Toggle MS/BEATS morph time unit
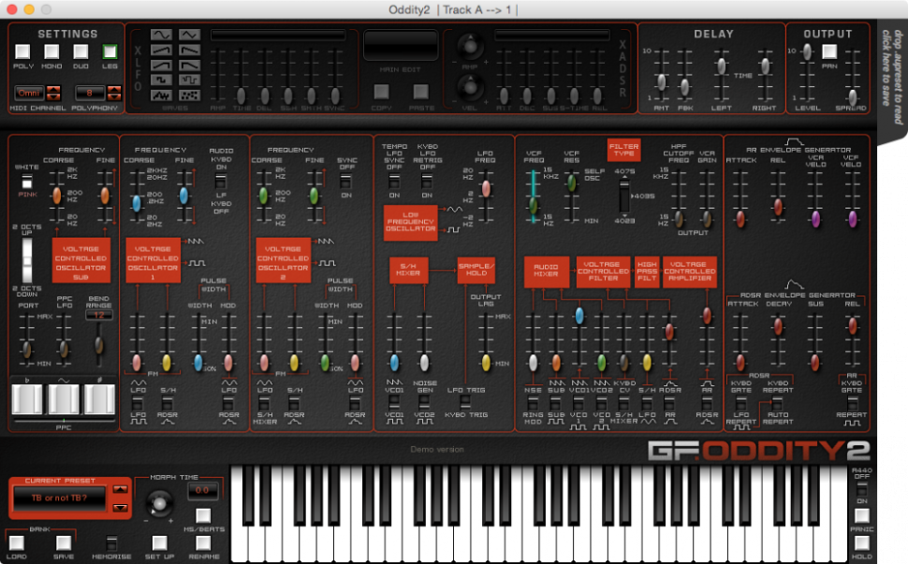The image size is (908, 564). click(x=203, y=516)
